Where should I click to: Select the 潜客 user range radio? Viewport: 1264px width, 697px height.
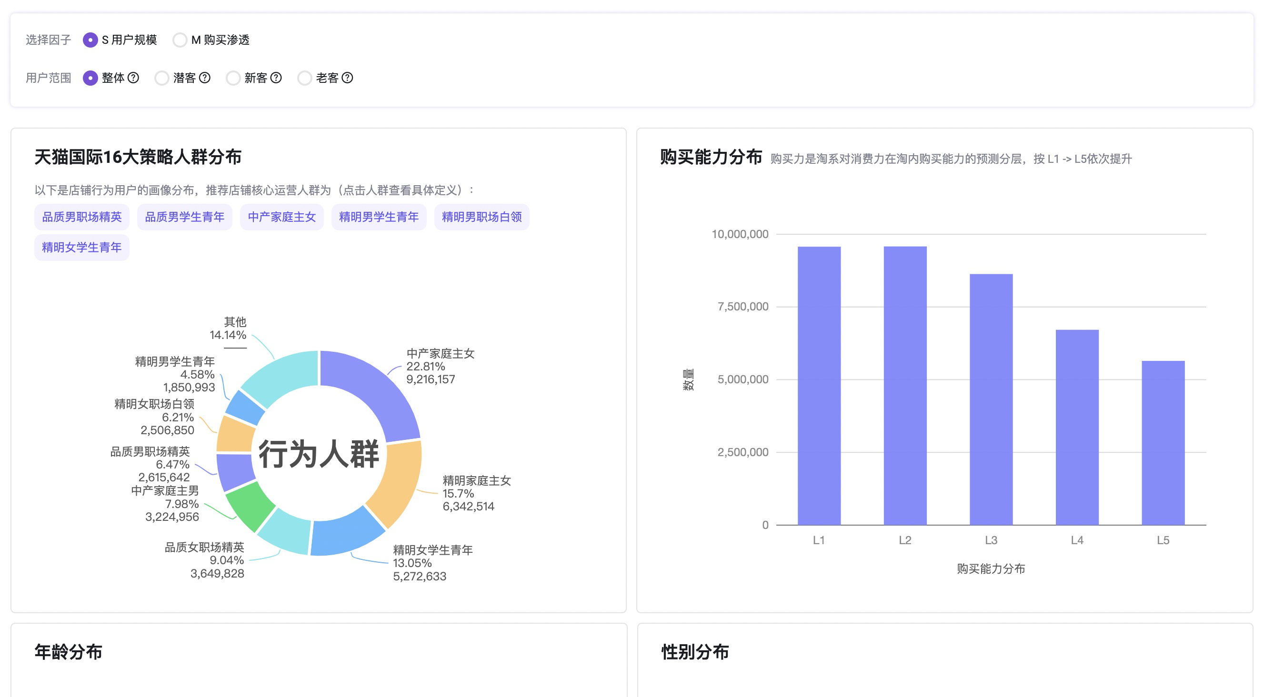tap(162, 78)
